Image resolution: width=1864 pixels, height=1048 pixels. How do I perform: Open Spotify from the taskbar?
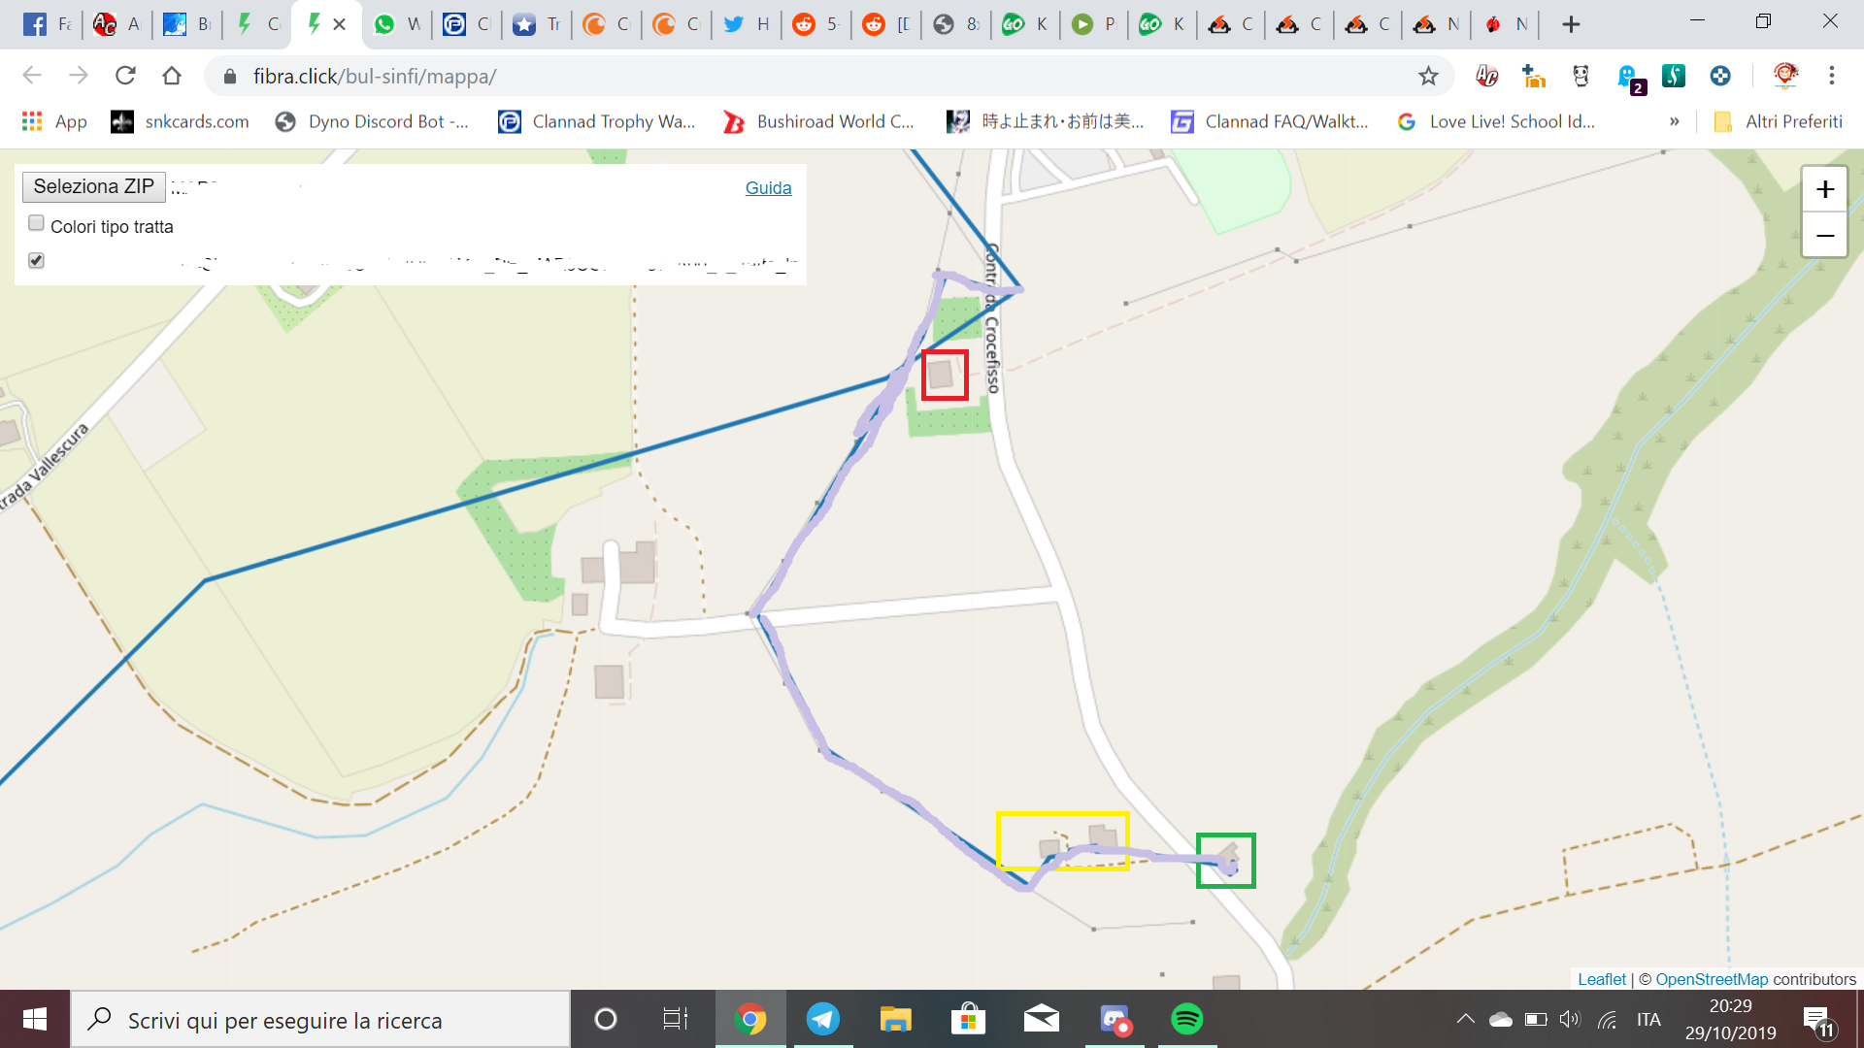coord(1186,1019)
